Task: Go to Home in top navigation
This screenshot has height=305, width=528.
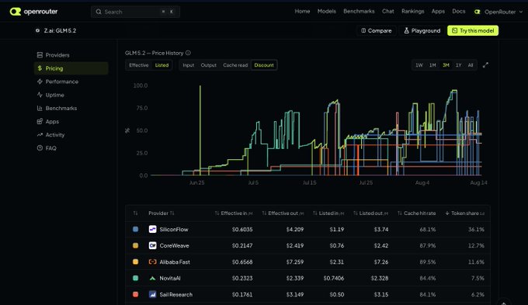Action: click(302, 11)
